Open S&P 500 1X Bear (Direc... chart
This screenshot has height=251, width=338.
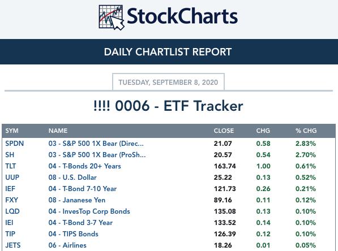[96, 144]
